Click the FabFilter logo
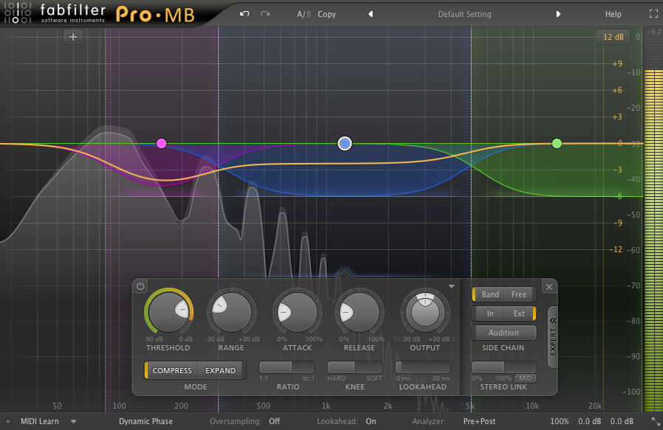The image size is (663, 430). (x=55, y=13)
